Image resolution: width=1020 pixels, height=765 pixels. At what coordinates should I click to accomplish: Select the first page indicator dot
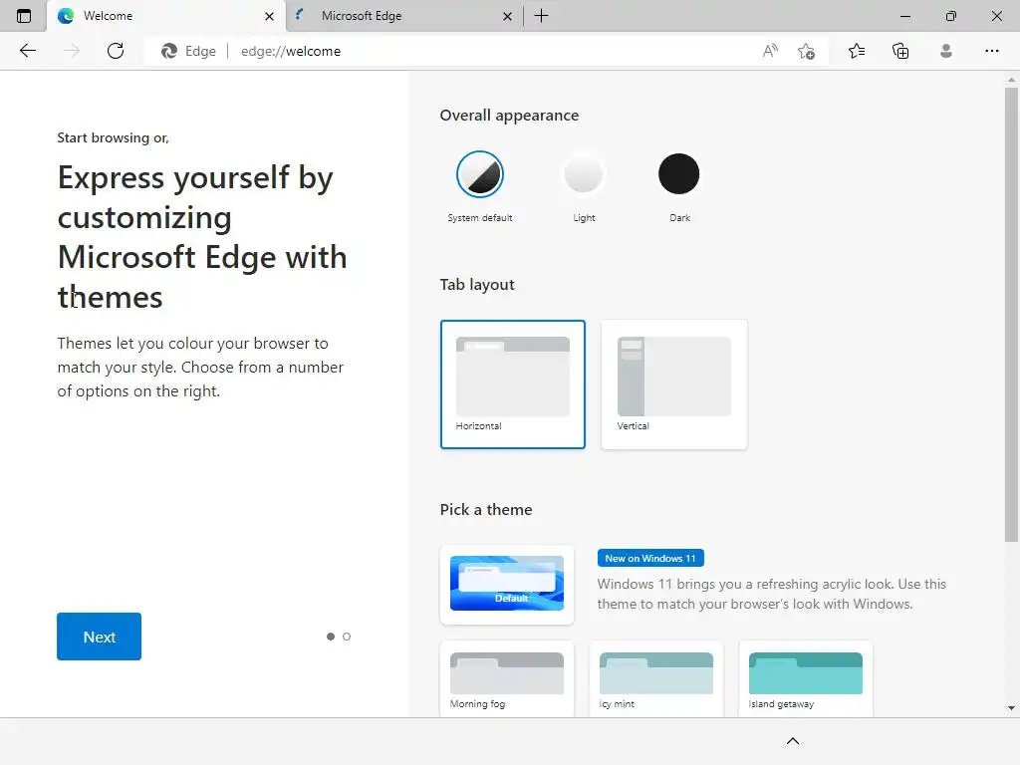pos(331,637)
